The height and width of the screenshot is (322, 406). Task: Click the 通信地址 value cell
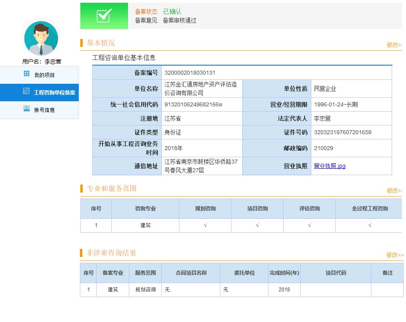(201, 166)
